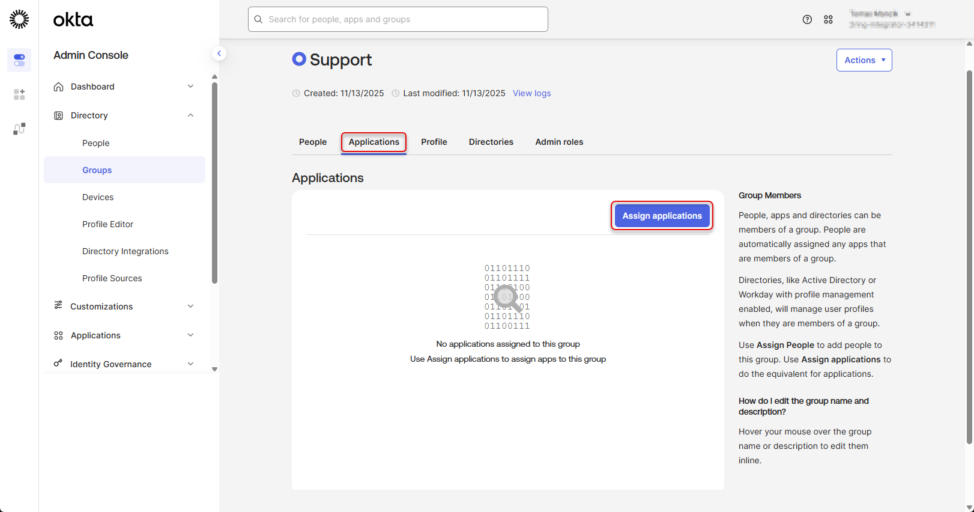Screen dimensions: 974x512
Task: Open the Actions dropdown
Action: [x=864, y=60]
